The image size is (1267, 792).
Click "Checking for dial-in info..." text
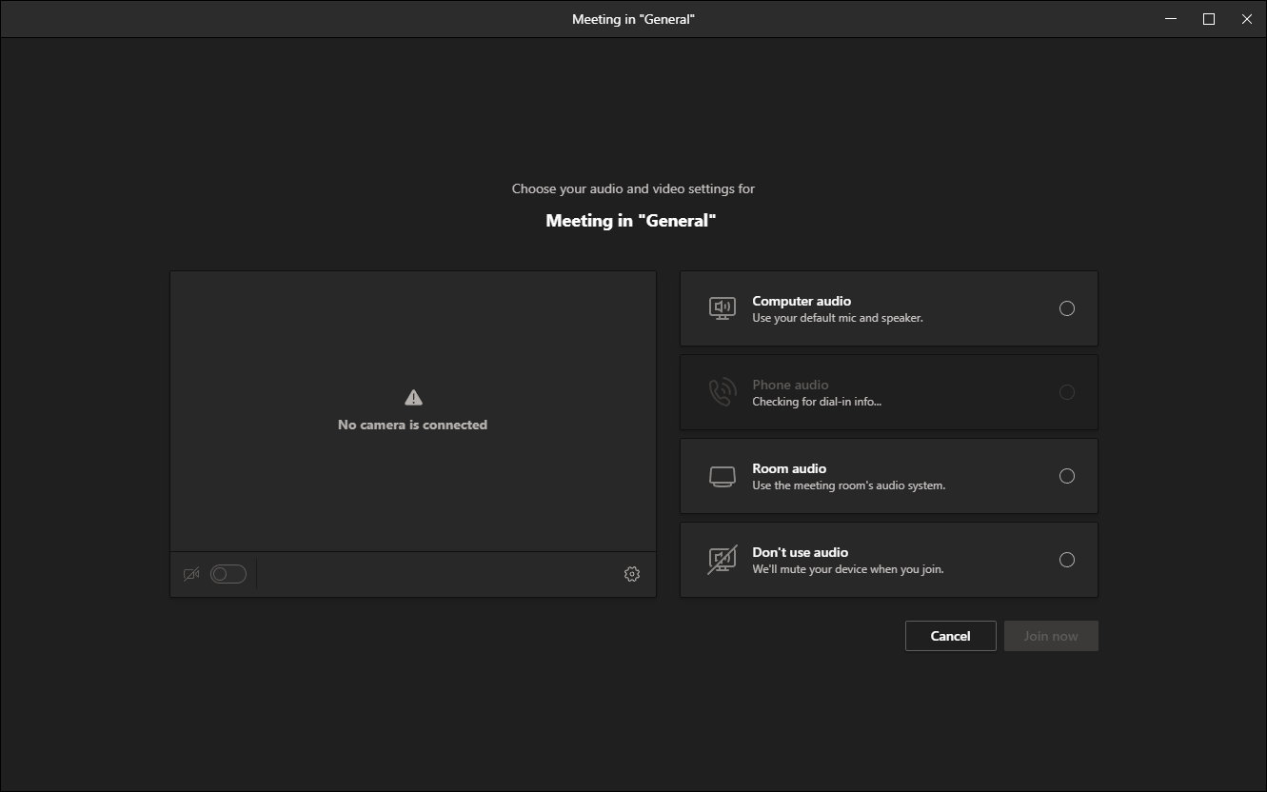(x=817, y=402)
